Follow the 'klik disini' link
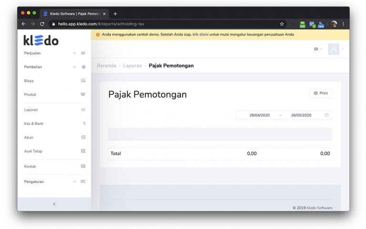The image size is (366, 229). click(x=200, y=34)
